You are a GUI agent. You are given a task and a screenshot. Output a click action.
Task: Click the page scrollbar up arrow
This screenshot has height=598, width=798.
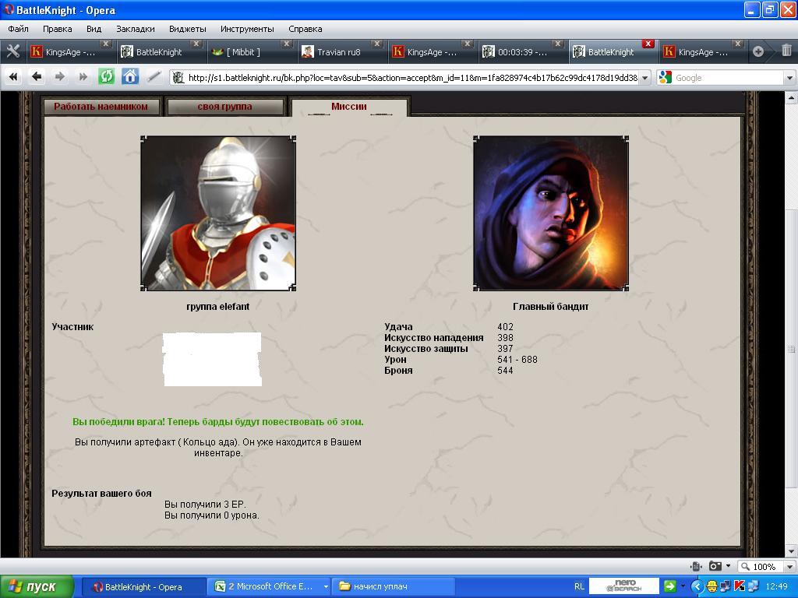point(791,97)
